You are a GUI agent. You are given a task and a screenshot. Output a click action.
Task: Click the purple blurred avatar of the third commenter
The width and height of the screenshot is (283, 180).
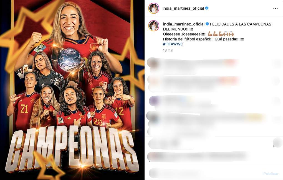[x=154, y=101]
